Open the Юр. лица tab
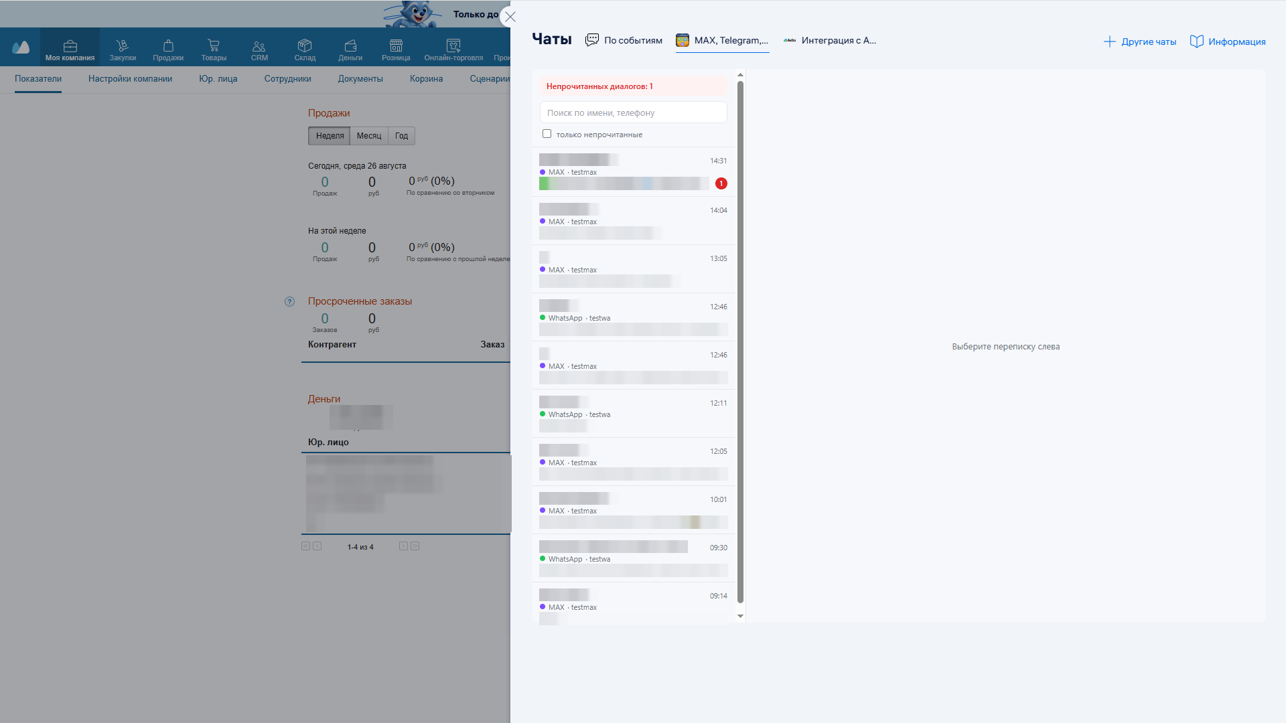 [218, 79]
